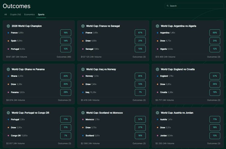Viewport: 226px width, 149px height.
Task: Pick England 57% outcome button
Action: [215, 76]
